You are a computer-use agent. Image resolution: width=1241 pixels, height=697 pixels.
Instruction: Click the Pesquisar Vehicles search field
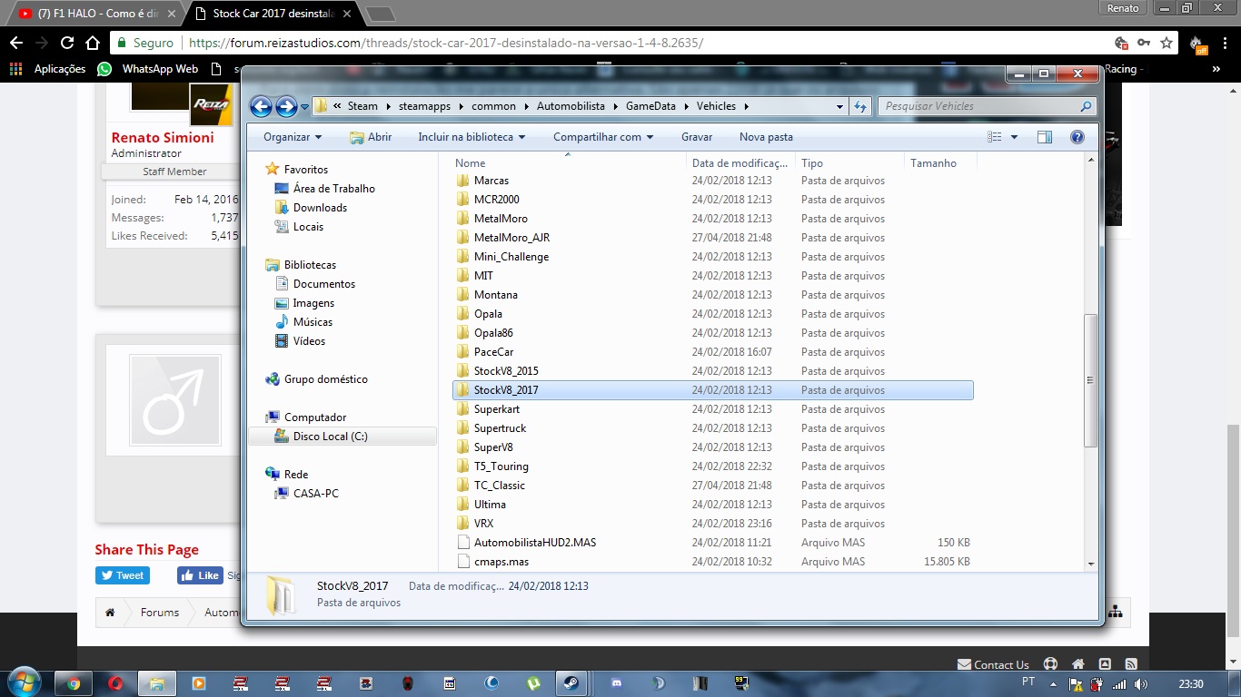pyautogui.click(x=987, y=106)
